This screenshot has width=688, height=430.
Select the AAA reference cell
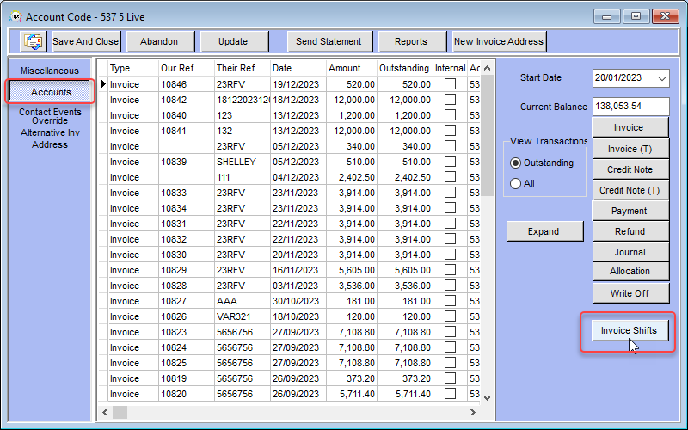(x=243, y=301)
